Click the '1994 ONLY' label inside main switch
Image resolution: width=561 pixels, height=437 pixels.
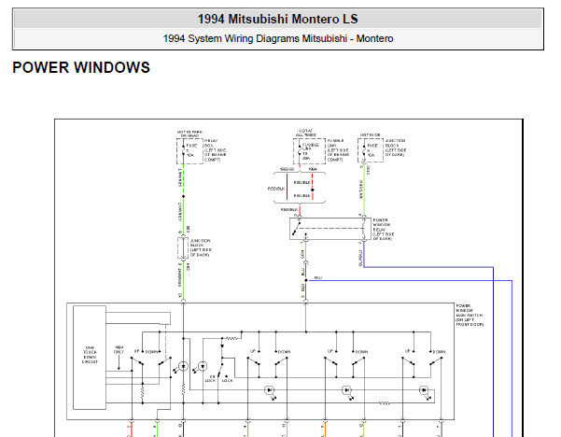click(119, 349)
